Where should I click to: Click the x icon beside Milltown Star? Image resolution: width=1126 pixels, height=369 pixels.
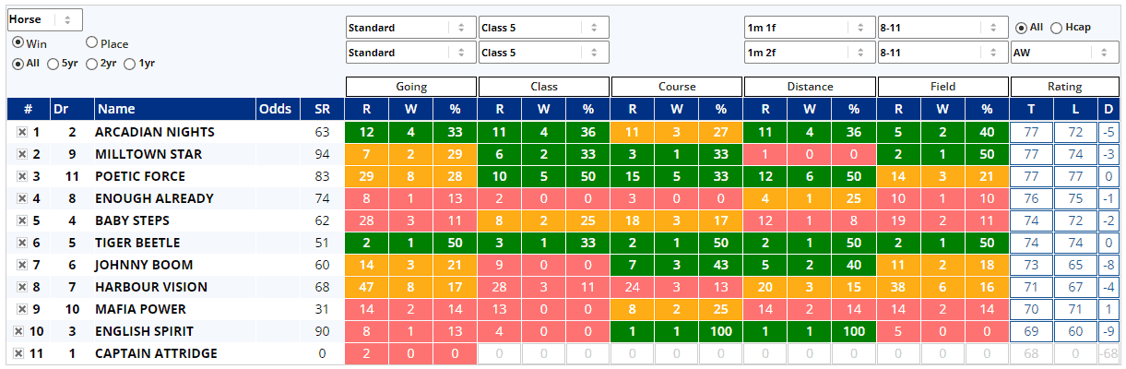22,154
